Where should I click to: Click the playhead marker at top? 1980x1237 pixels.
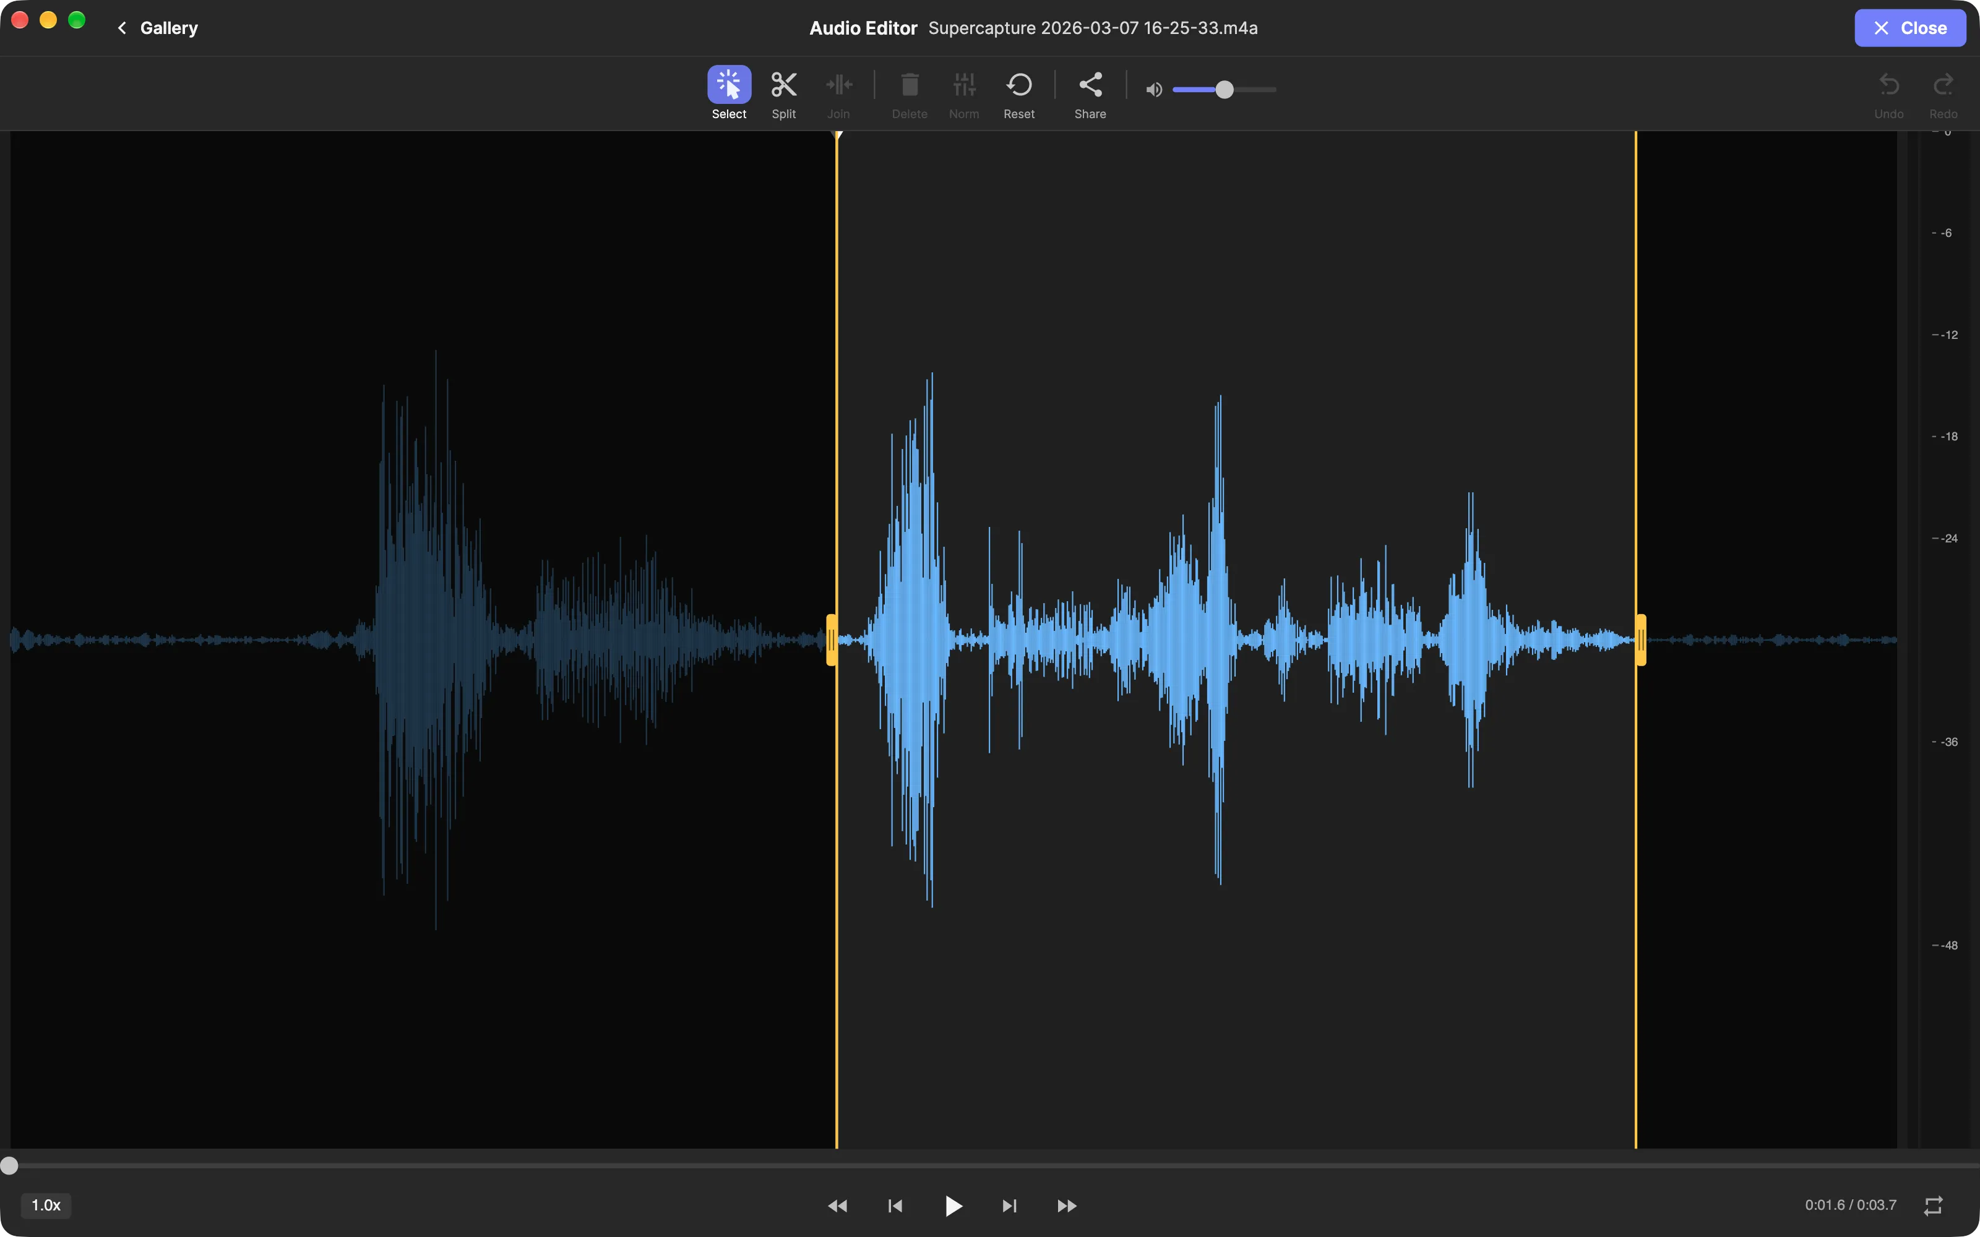tap(837, 135)
